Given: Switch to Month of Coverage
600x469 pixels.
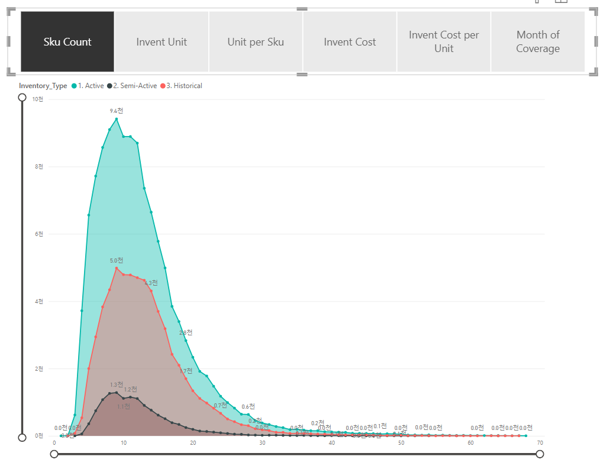Looking at the screenshot, I should click(538, 41).
